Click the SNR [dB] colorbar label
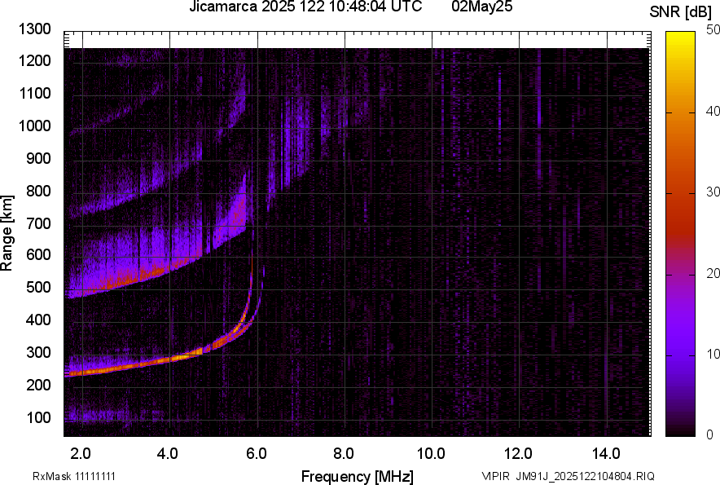The image size is (720, 485). pyautogui.click(x=682, y=11)
